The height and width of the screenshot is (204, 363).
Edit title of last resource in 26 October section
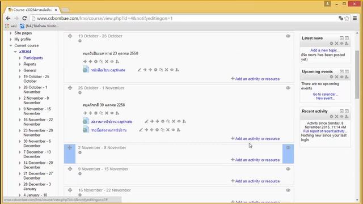(x=141, y=130)
